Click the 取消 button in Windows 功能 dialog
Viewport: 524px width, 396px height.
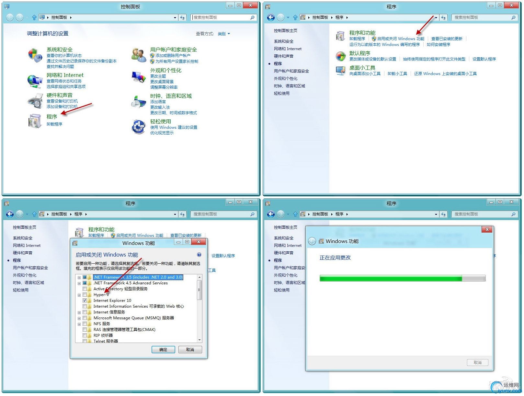(x=190, y=350)
